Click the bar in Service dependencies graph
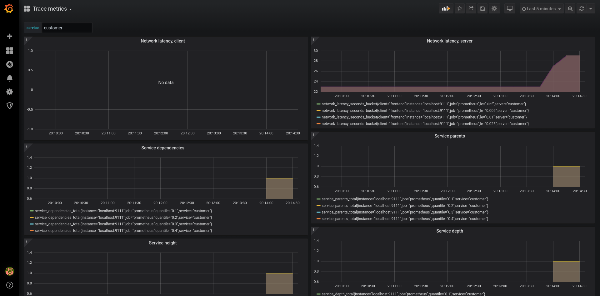Image resolution: width=600 pixels, height=296 pixels. [279, 188]
